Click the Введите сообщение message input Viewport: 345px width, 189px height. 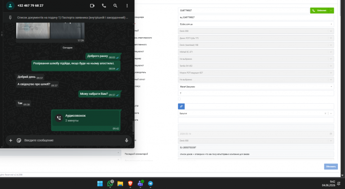coord(73,140)
